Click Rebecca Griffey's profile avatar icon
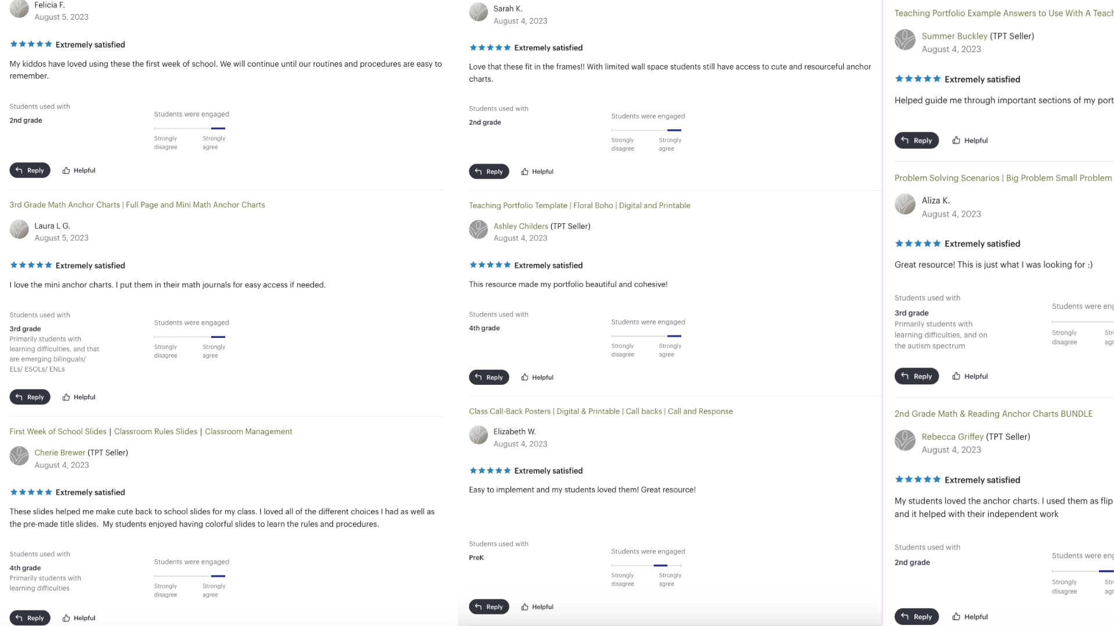 (905, 441)
